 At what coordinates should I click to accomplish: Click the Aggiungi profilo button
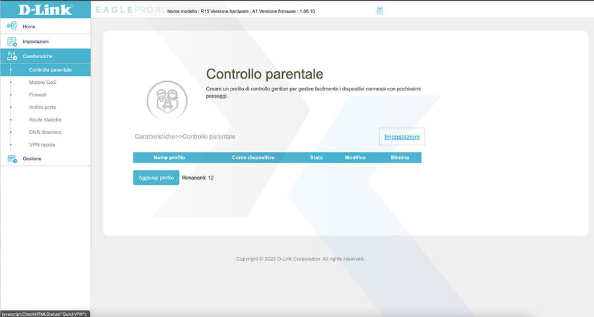pos(156,178)
